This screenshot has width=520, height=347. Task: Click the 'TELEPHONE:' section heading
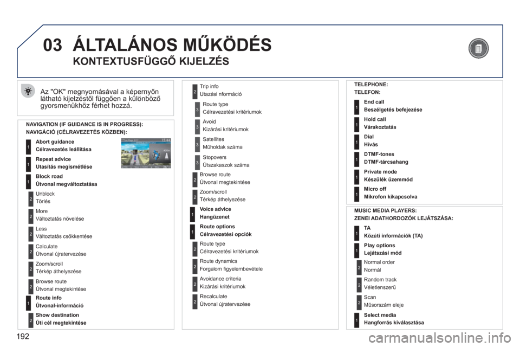(371, 85)
